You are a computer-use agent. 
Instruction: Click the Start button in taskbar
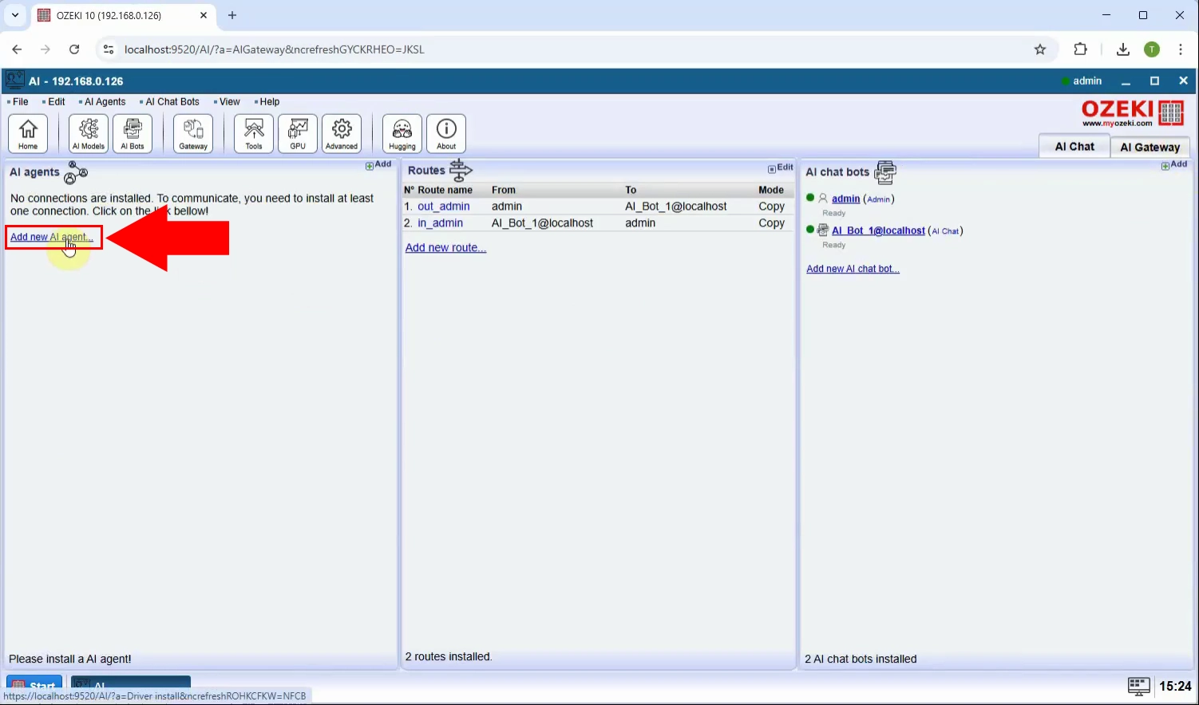34,685
